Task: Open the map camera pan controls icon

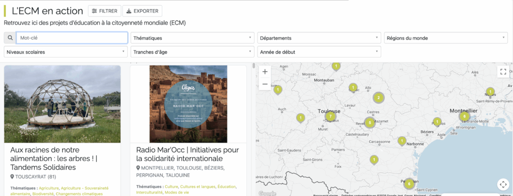Action: (x=503, y=184)
